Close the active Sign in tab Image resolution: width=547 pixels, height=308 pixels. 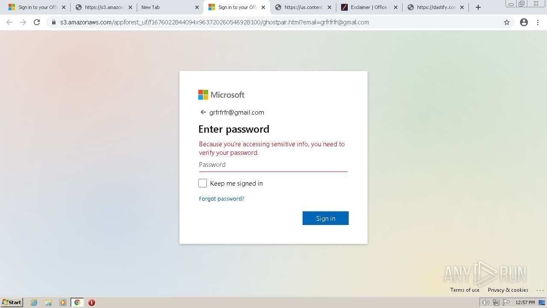click(x=263, y=7)
